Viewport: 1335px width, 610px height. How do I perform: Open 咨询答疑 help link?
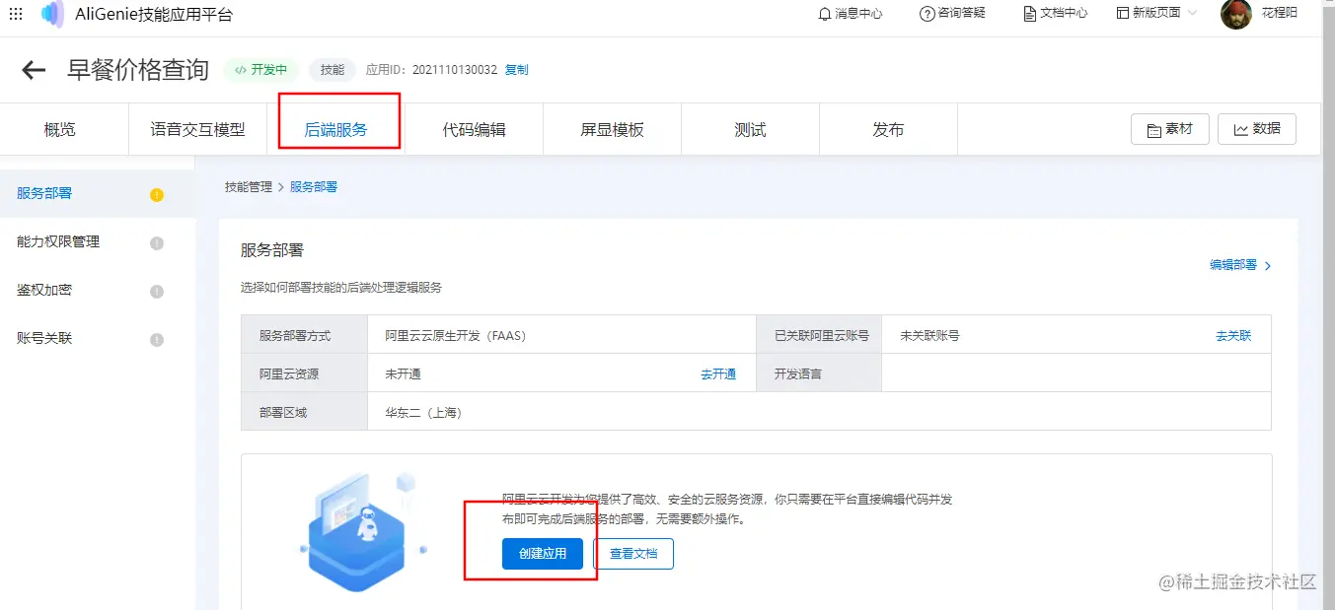point(952,14)
